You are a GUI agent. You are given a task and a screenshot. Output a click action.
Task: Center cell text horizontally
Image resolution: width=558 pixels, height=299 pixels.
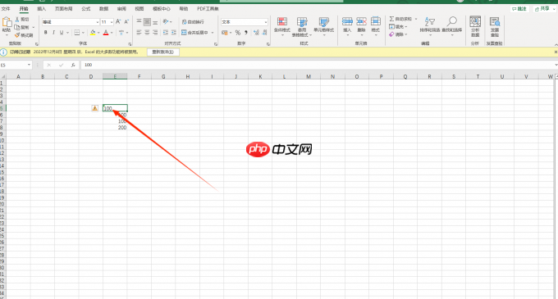tap(147, 33)
